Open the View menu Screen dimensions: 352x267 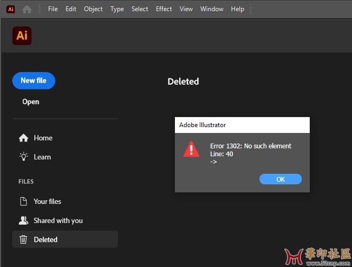(x=186, y=9)
